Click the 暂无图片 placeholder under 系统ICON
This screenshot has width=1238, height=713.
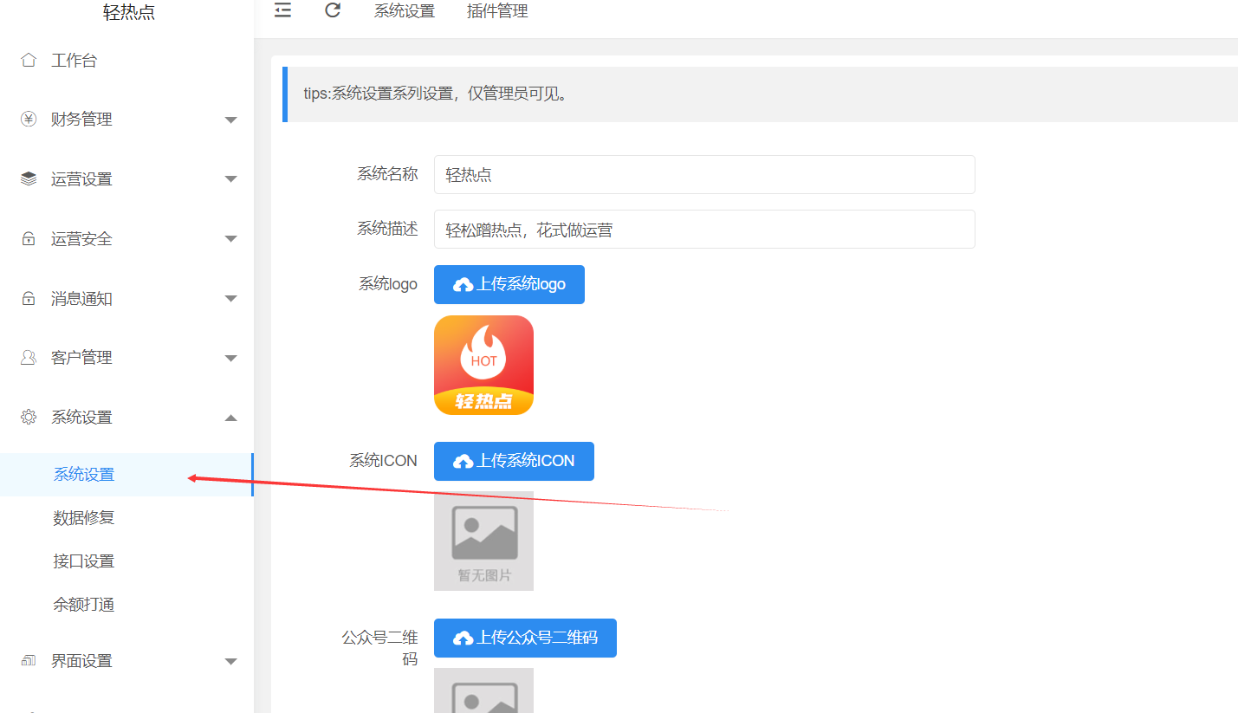[483, 541]
